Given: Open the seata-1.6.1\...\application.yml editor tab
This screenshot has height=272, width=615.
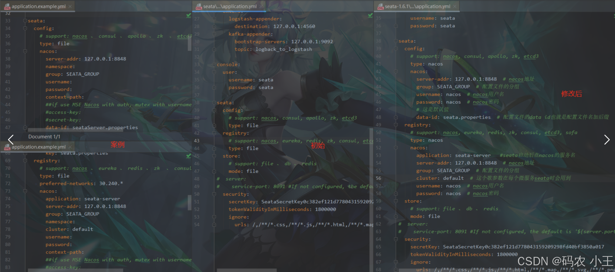Looking at the screenshot, I should pyautogui.click(x=417, y=6).
